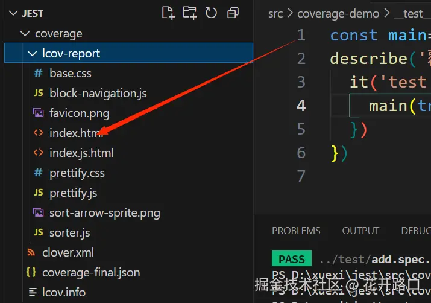Open index.html in lcov-report

tap(76, 133)
